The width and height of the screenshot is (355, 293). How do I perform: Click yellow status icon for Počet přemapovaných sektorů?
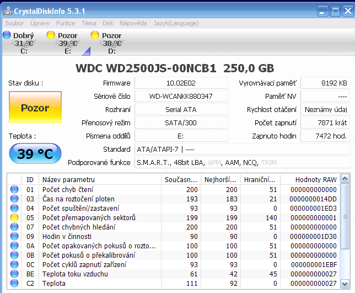pos(14,217)
